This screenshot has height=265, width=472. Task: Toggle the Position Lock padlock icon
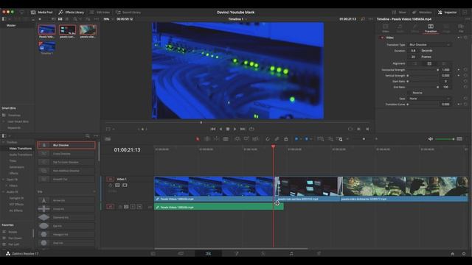(x=286, y=139)
